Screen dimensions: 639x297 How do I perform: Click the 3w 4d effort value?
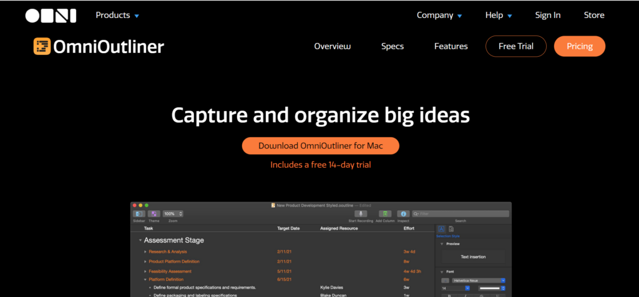tap(409, 252)
